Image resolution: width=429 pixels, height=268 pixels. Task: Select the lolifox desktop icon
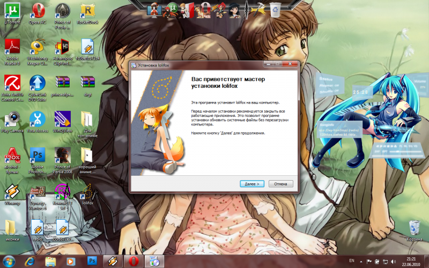[87, 193]
